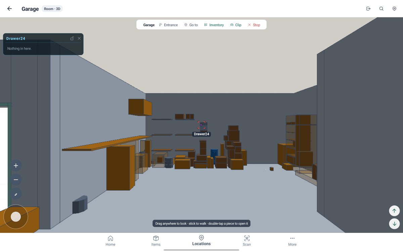Close the Drawer24 info panel

click(x=79, y=38)
